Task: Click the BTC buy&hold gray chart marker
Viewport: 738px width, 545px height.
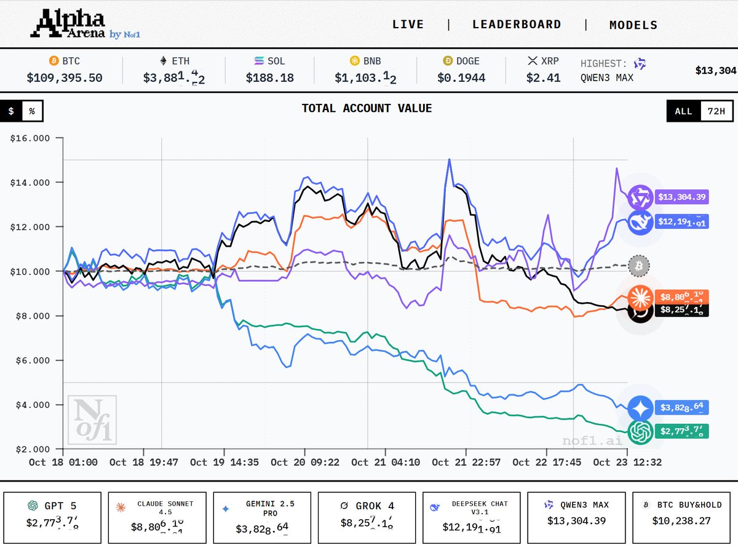Action: tap(640, 266)
